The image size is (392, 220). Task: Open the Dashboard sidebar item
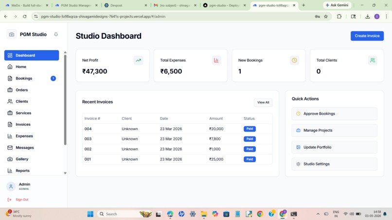(x=32, y=55)
